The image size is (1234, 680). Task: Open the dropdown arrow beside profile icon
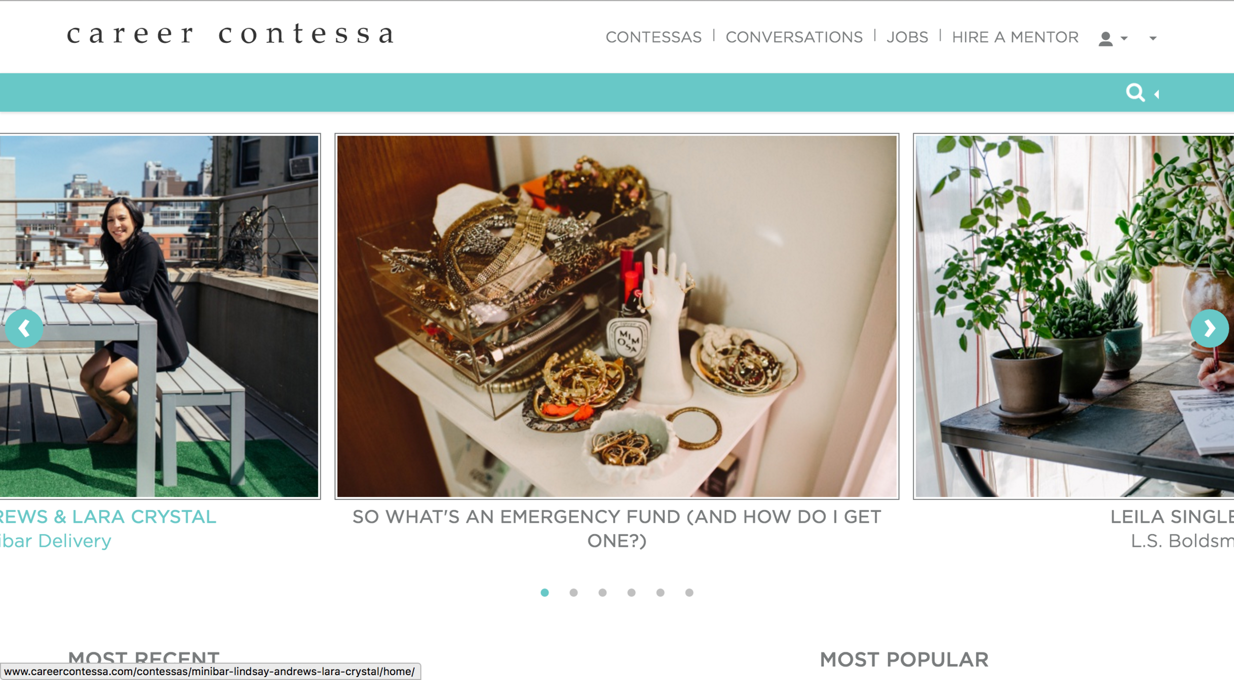[x=1124, y=38]
